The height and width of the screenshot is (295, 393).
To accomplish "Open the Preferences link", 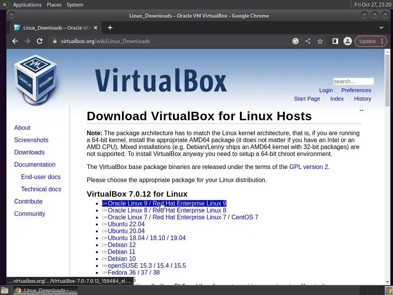I will tap(356, 90).
